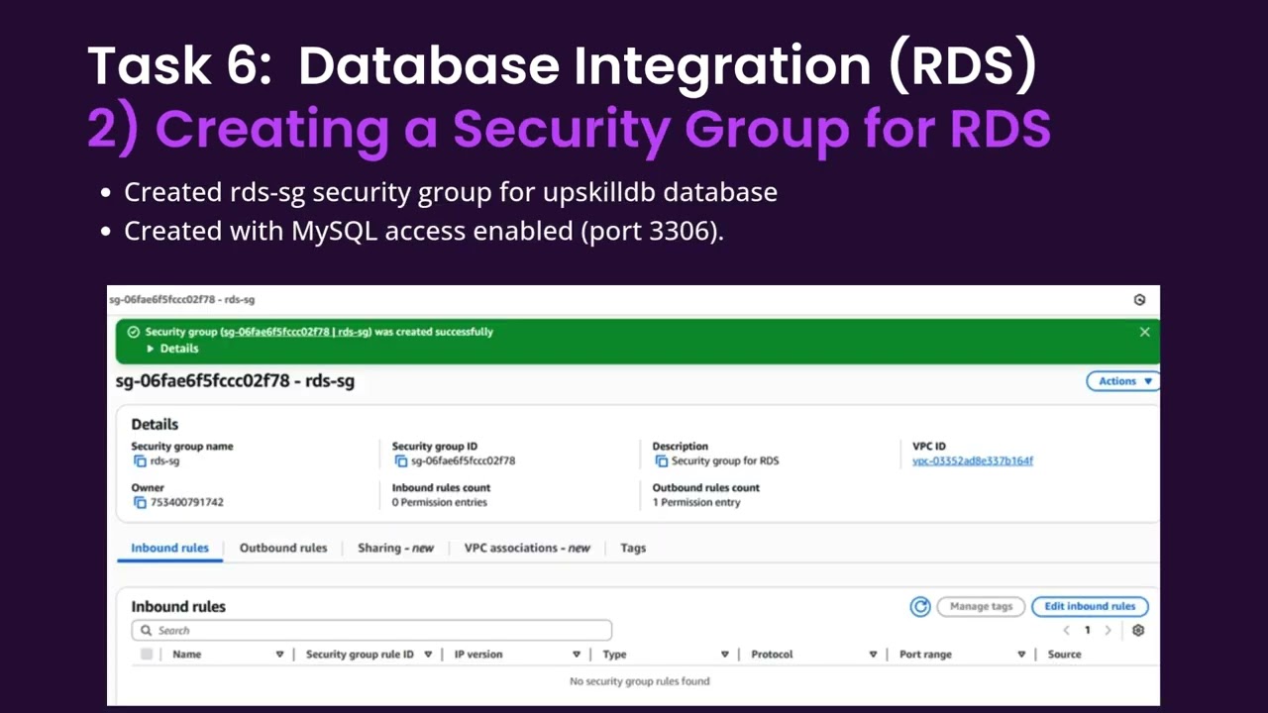Viewport: 1268px width, 713px height.
Task: Copy the security group ID value
Action: tap(401, 461)
